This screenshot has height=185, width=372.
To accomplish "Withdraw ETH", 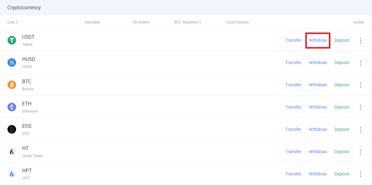I will point(318,107).
